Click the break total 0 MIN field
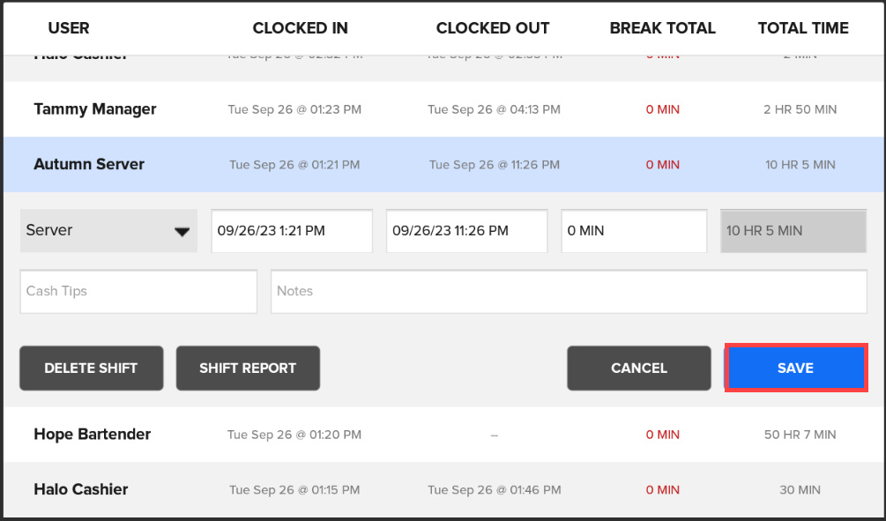The image size is (886, 521). coord(634,231)
